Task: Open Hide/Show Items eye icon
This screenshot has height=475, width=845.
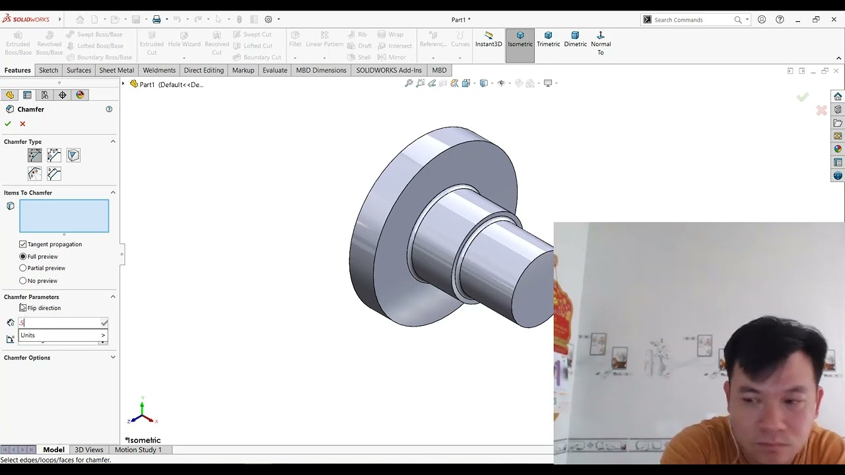Action: pyautogui.click(x=501, y=83)
